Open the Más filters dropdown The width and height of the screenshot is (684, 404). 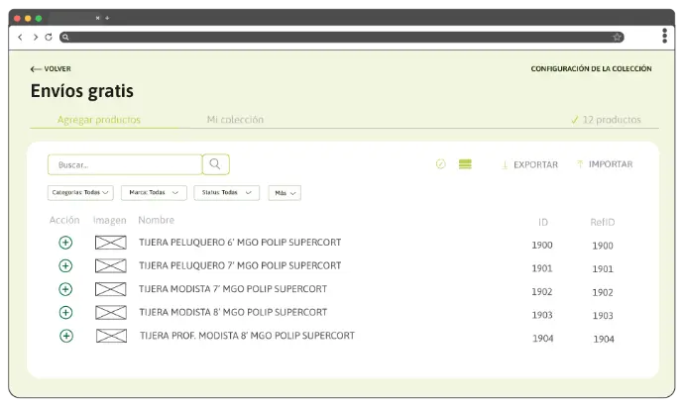(x=285, y=193)
